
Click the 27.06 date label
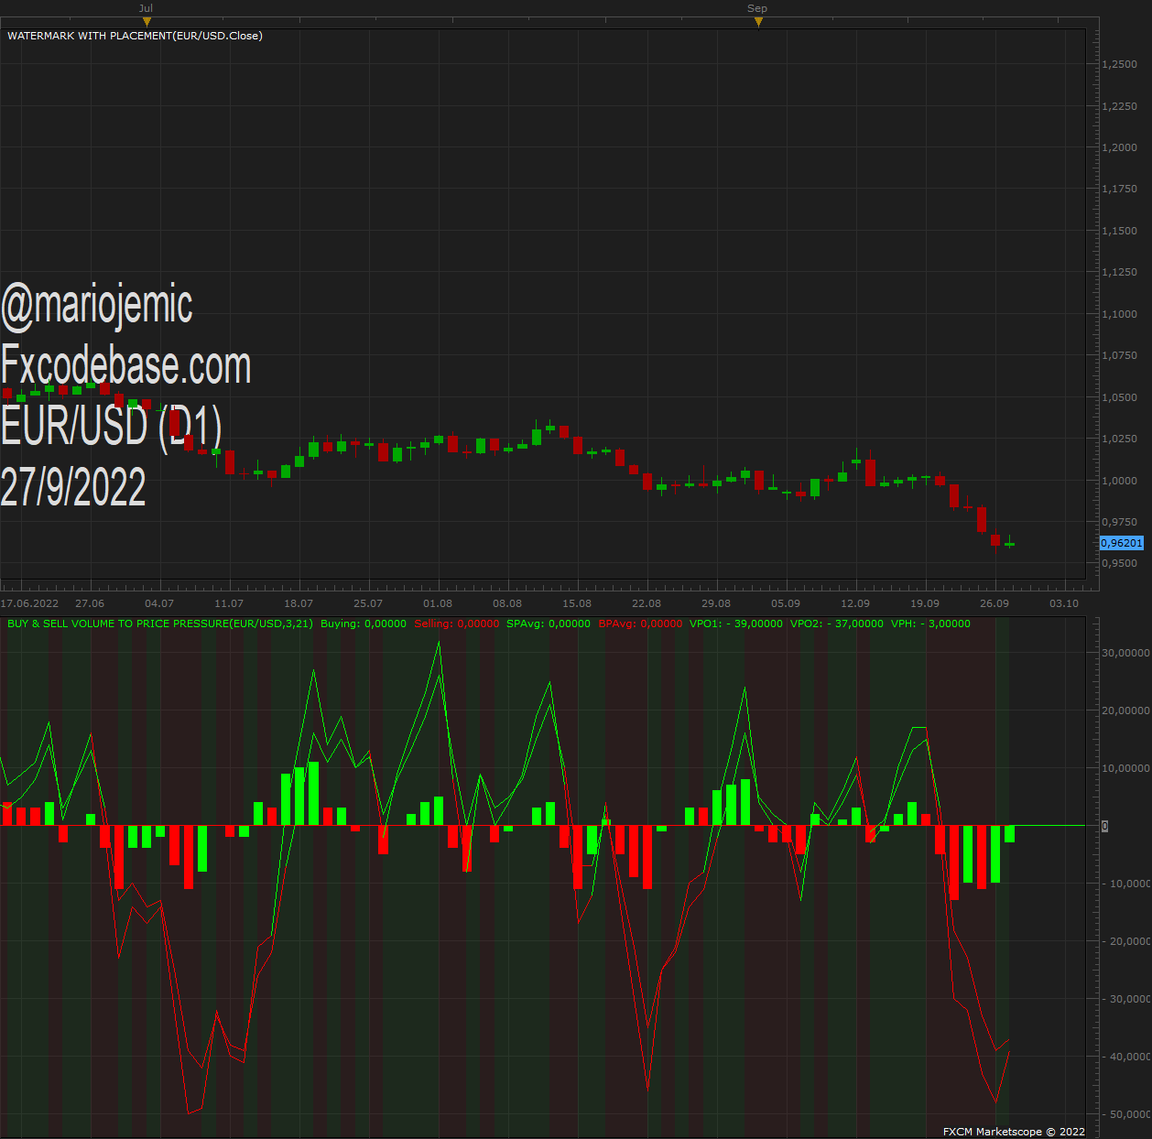click(x=90, y=603)
